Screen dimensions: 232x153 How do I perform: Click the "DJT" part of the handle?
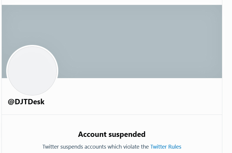[22, 102]
